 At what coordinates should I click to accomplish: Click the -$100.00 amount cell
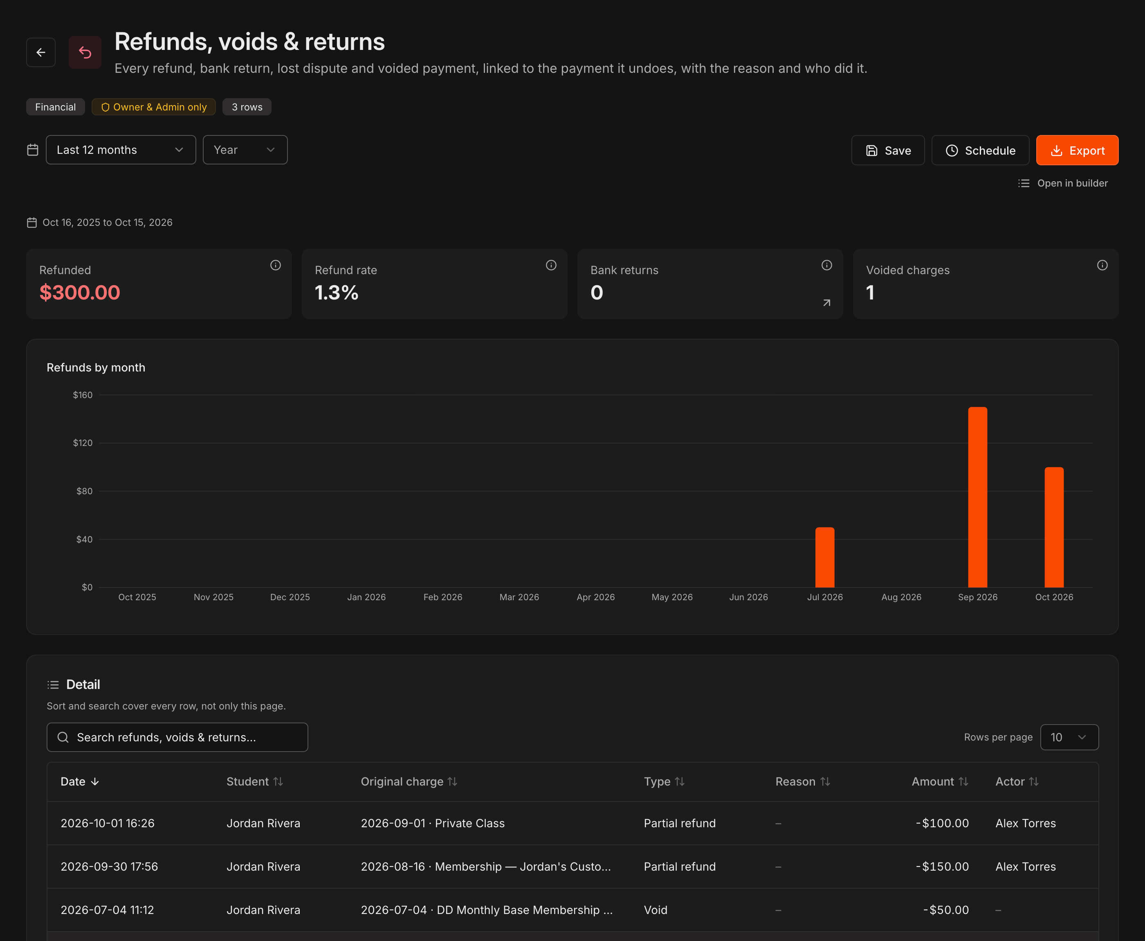942,823
